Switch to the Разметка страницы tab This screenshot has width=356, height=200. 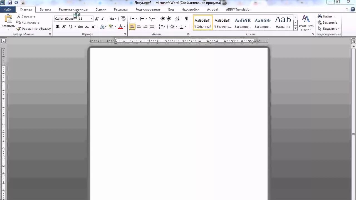tap(73, 9)
